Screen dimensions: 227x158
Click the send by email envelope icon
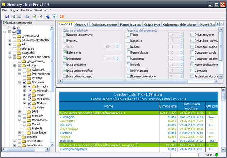coord(19,17)
